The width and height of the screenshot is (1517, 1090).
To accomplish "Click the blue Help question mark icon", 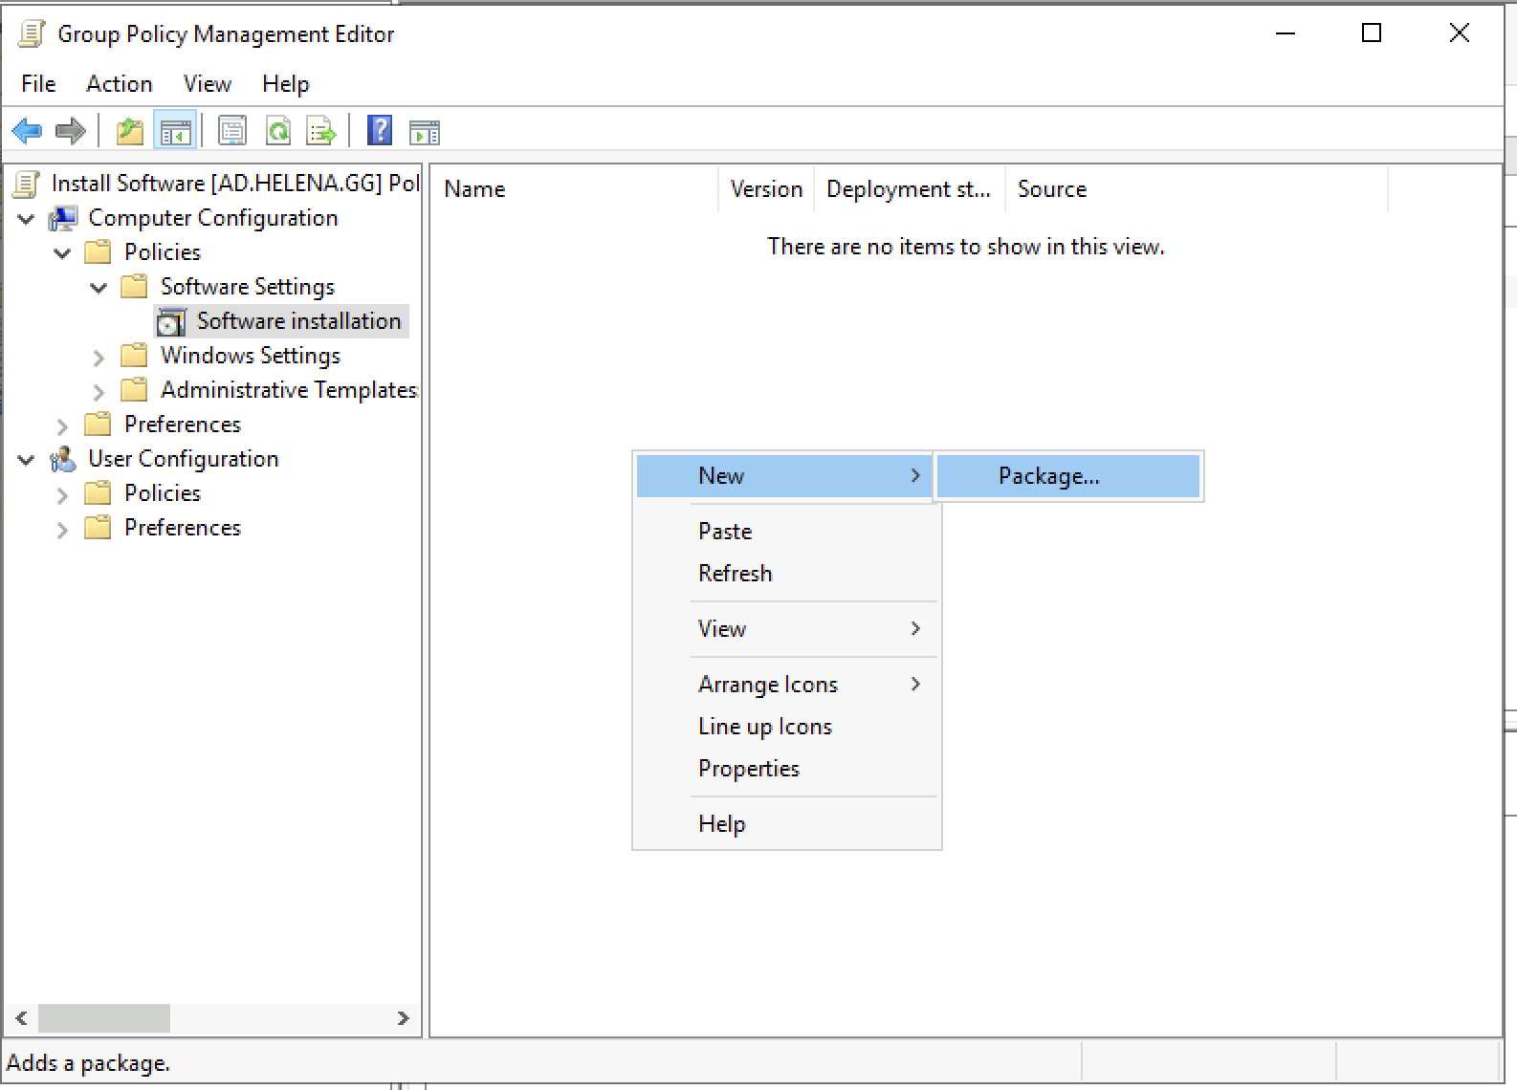I will click(x=380, y=131).
